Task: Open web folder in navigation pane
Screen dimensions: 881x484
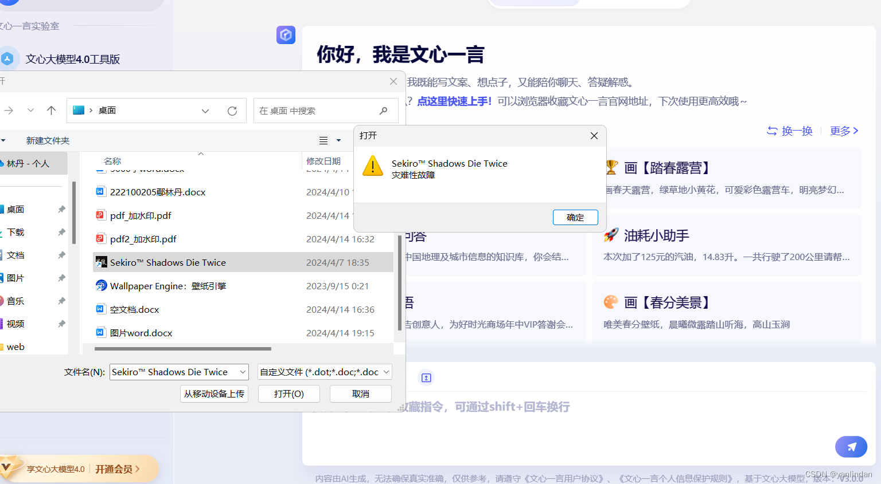Action: coord(15,347)
